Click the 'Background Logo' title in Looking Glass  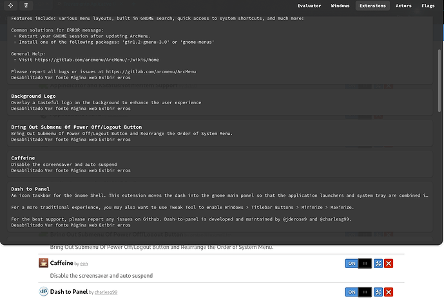click(x=34, y=96)
